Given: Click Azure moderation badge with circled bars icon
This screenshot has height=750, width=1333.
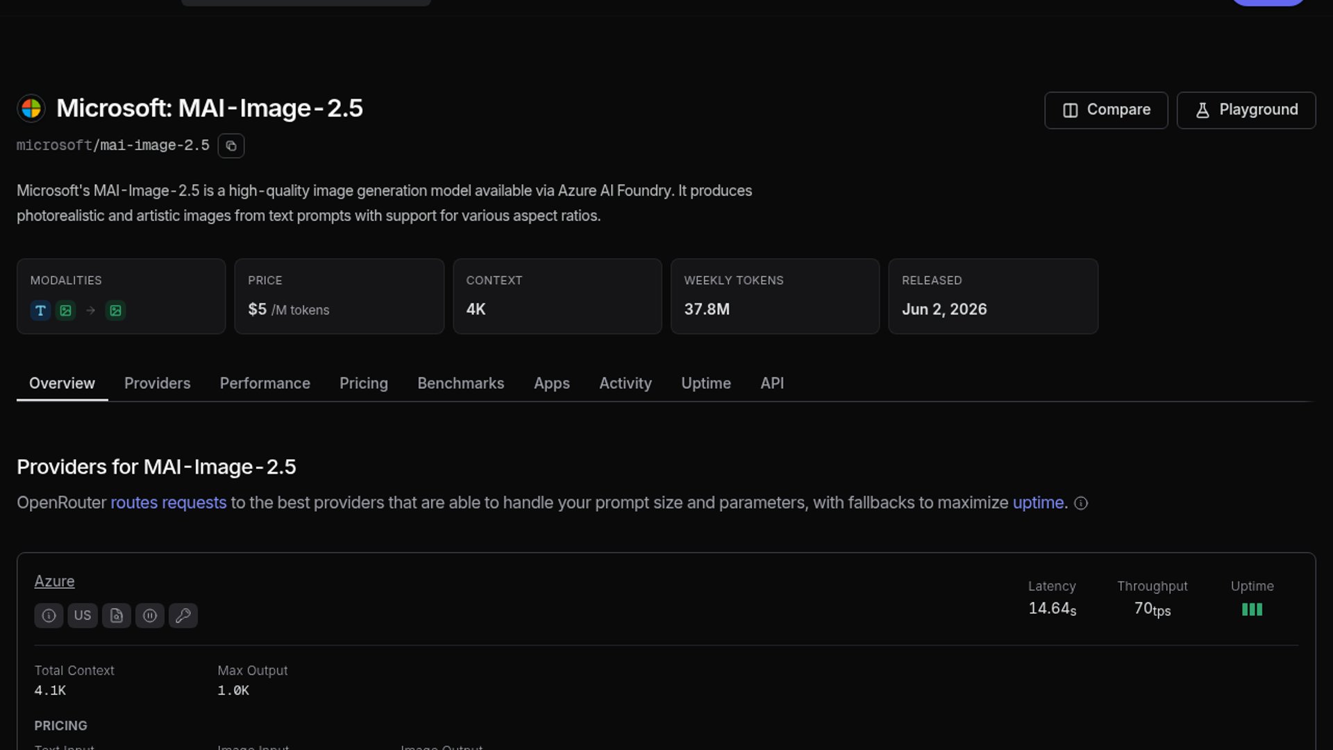Looking at the screenshot, I should [150, 615].
